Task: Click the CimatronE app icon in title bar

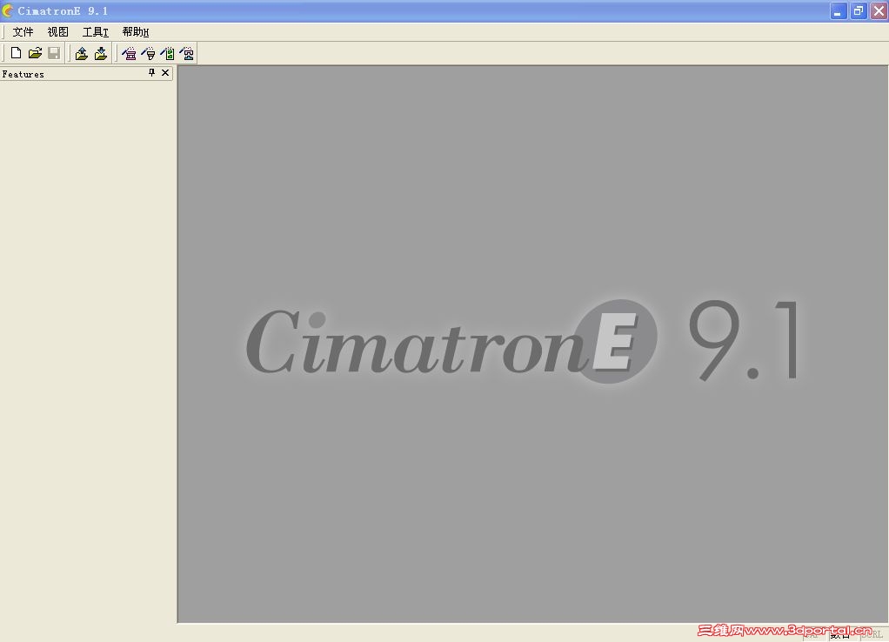Action: click(x=8, y=10)
